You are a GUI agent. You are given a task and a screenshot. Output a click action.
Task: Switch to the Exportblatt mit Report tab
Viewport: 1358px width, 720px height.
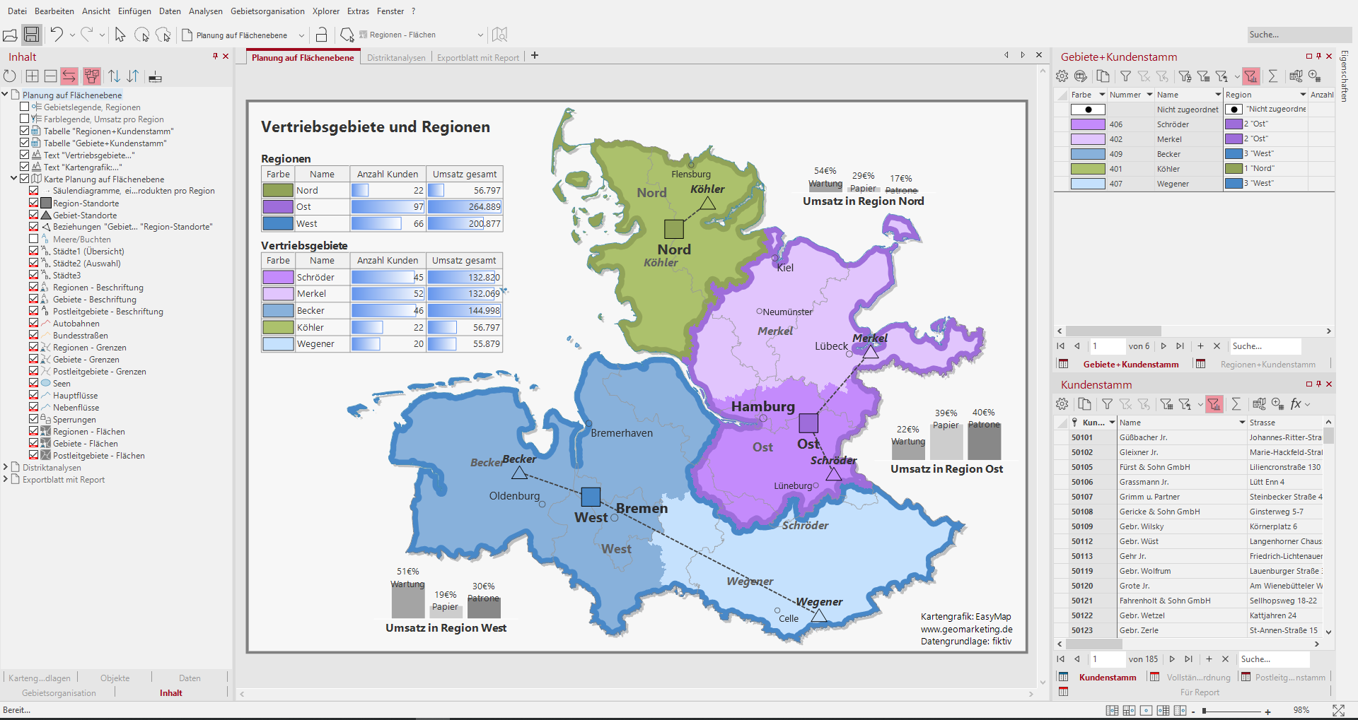(x=477, y=58)
